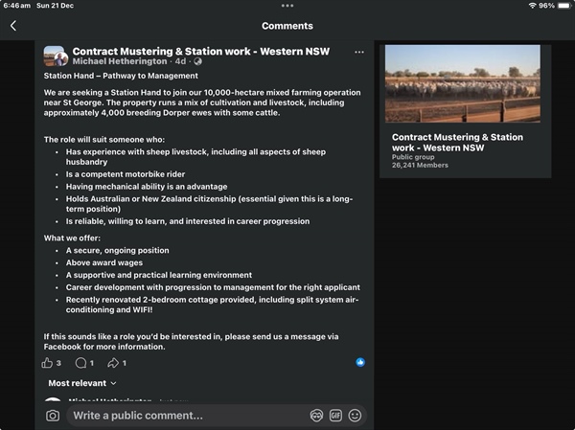The width and height of the screenshot is (575, 430).
Task: Open Michael Hetherington's profile from post header
Action: 119,62
